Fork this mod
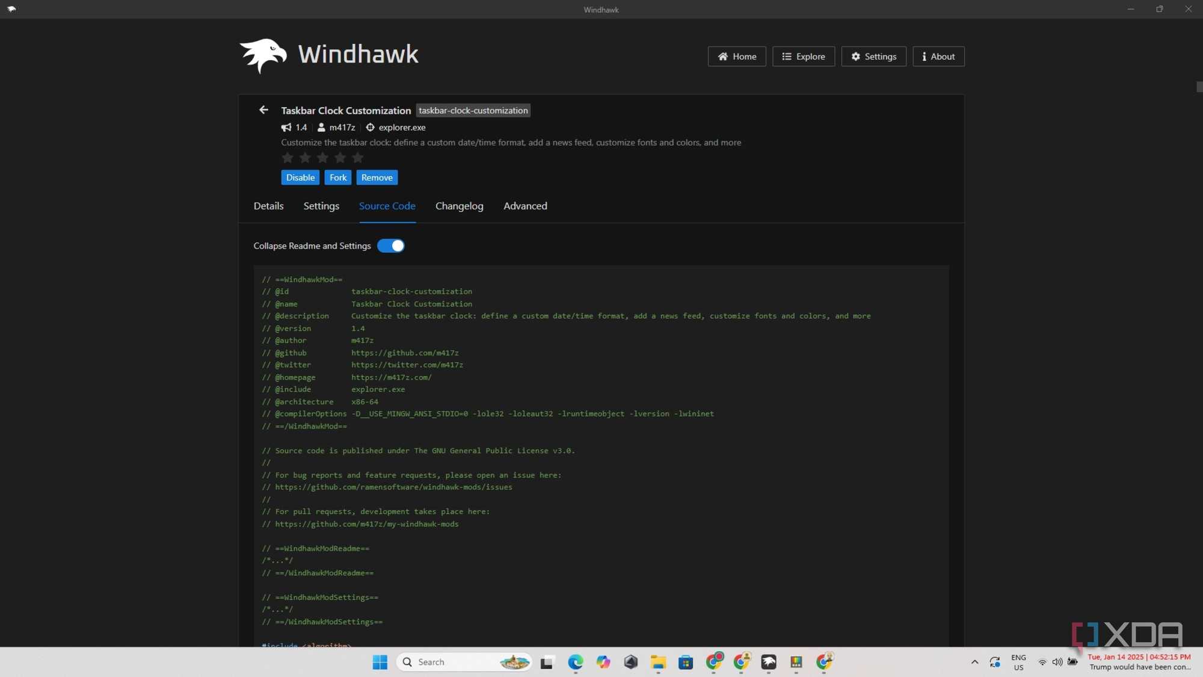1203x677 pixels. coord(338,178)
